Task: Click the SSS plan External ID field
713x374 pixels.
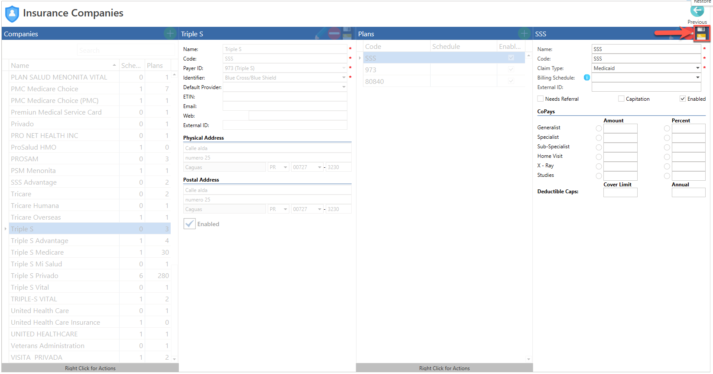Action: coord(646,87)
